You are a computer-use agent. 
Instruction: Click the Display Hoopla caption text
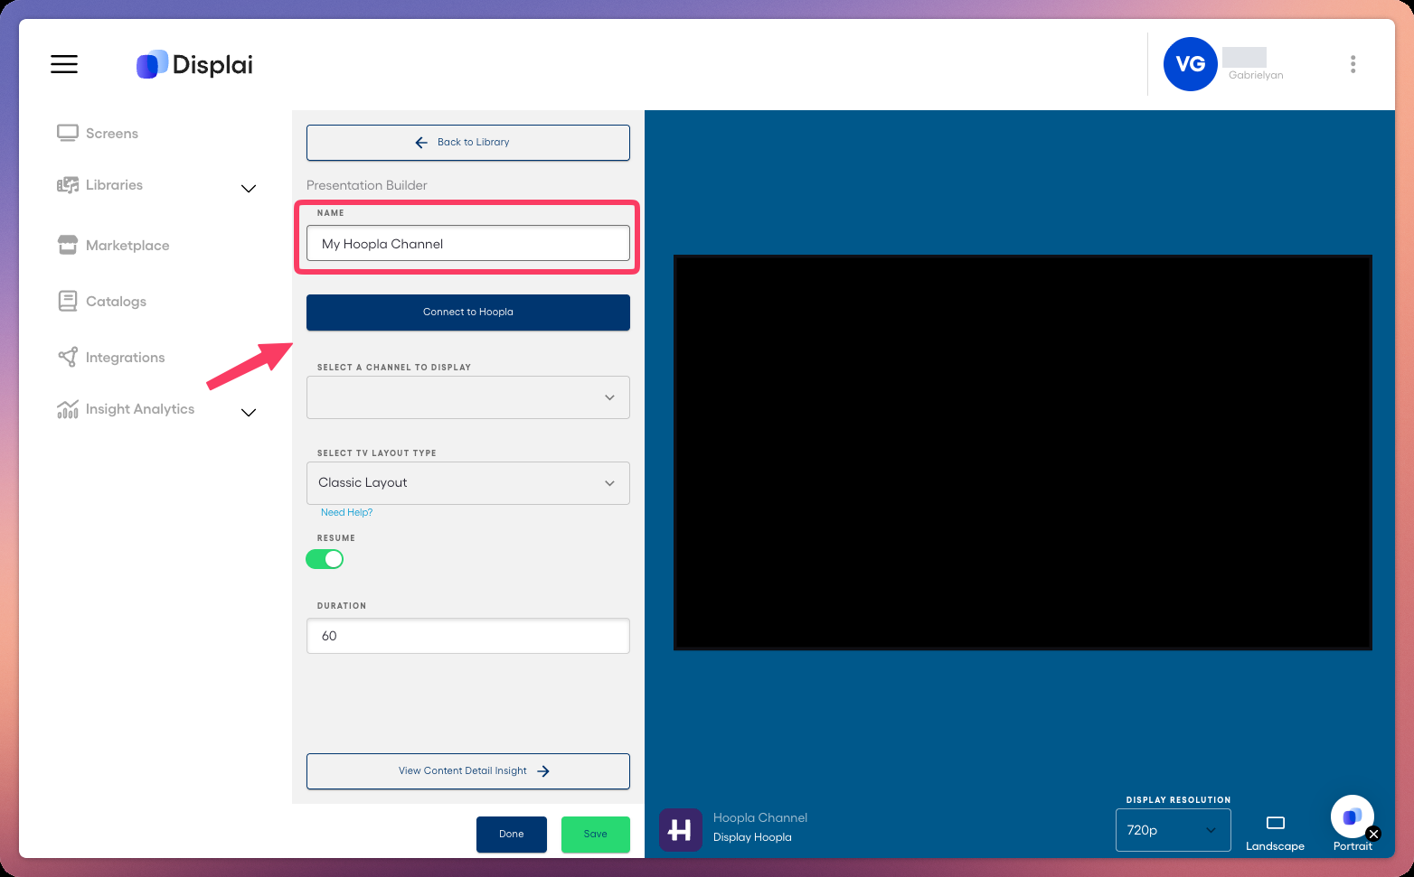tap(752, 837)
